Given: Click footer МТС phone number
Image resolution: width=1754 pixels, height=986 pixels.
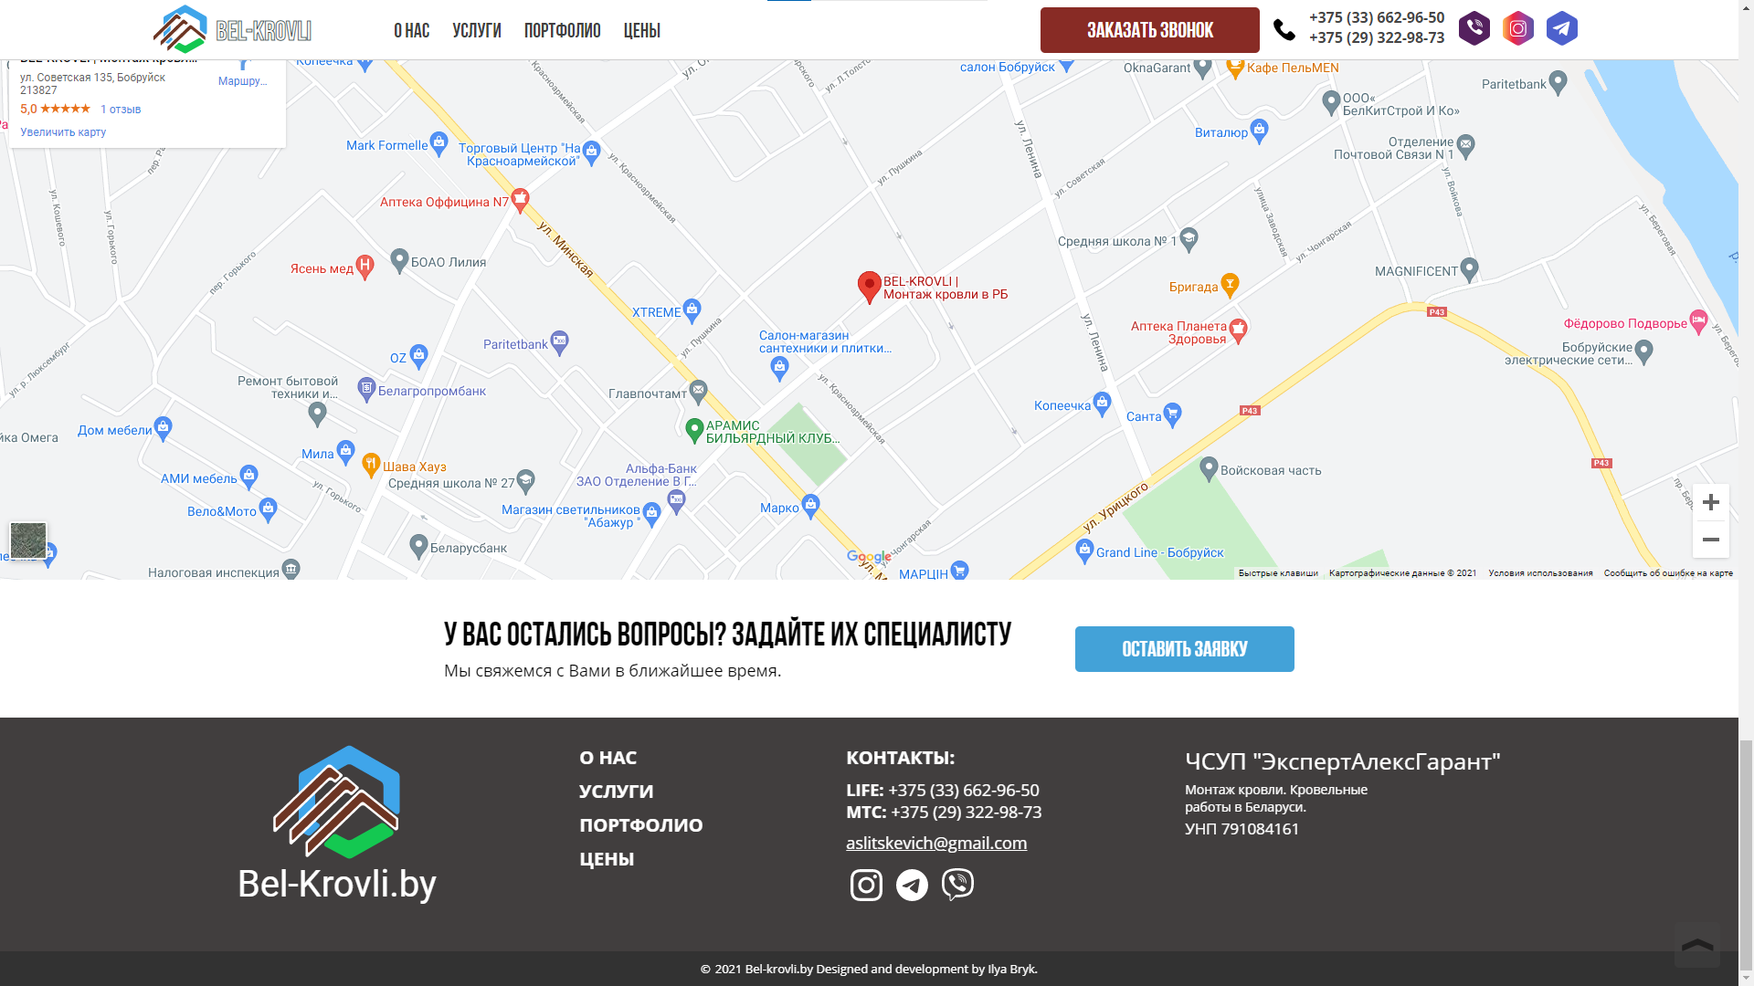Looking at the screenshot, I should coord(967,812).
